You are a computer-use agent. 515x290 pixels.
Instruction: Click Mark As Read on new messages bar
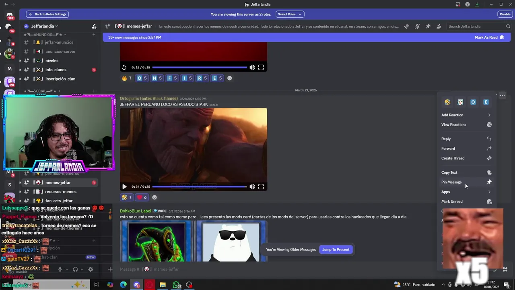tap(489, 37)
